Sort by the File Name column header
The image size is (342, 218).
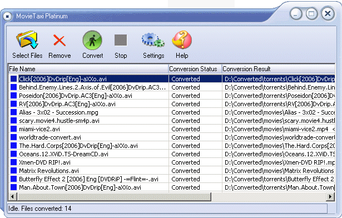coord(88,69)
